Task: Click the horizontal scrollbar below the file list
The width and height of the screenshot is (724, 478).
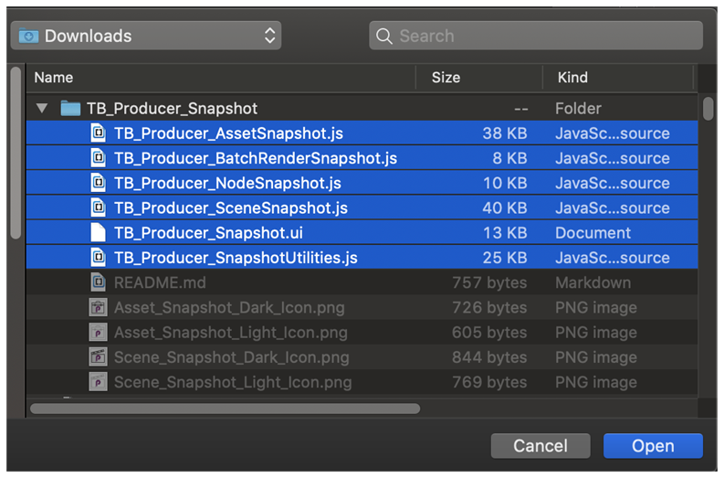Action: click(225, 409)
